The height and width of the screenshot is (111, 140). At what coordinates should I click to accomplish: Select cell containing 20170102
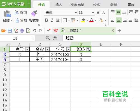point(60,55)
